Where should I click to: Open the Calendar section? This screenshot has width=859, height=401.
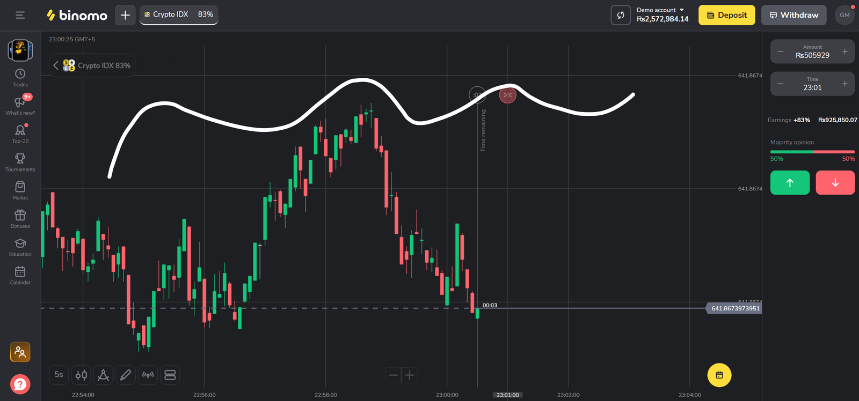[x=20, y=276]
